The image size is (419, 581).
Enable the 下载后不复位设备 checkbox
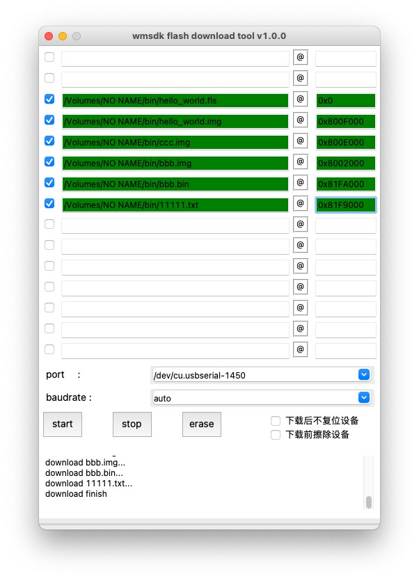point(276,421)
